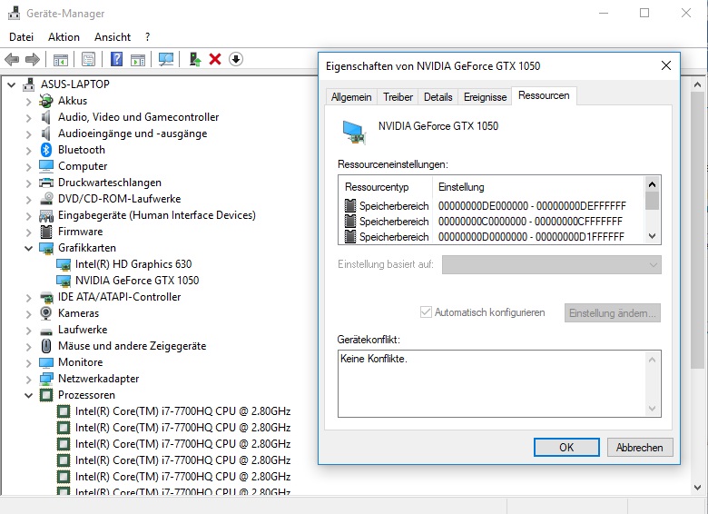Select Intel(R) HD Graphics 630
708x514 pixels.
coord(133,264)
